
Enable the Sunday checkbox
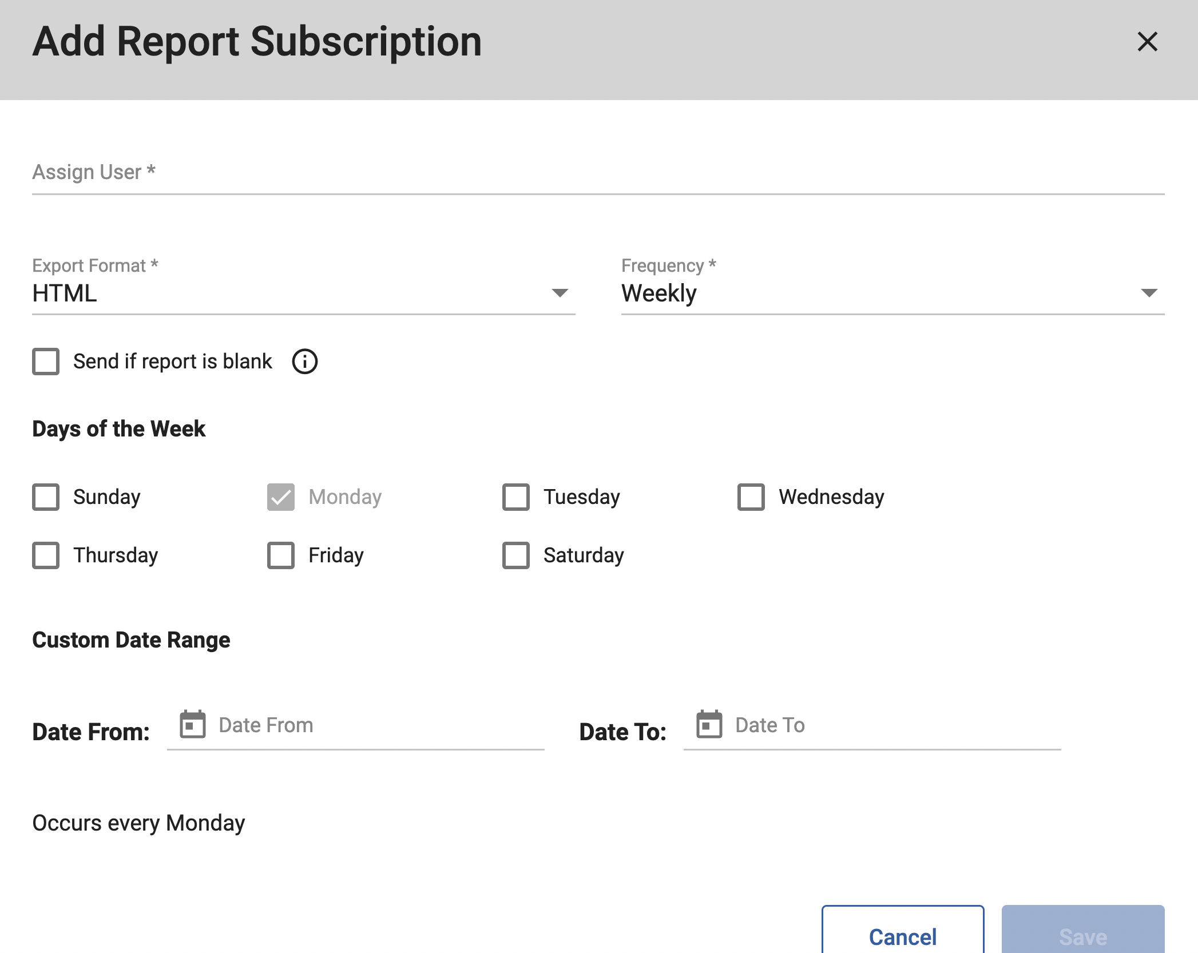coord(46,497)
